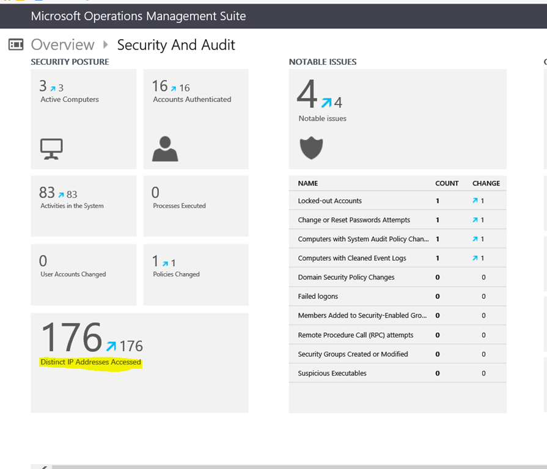Click the shield icon under Notable issues

[311, 148]
